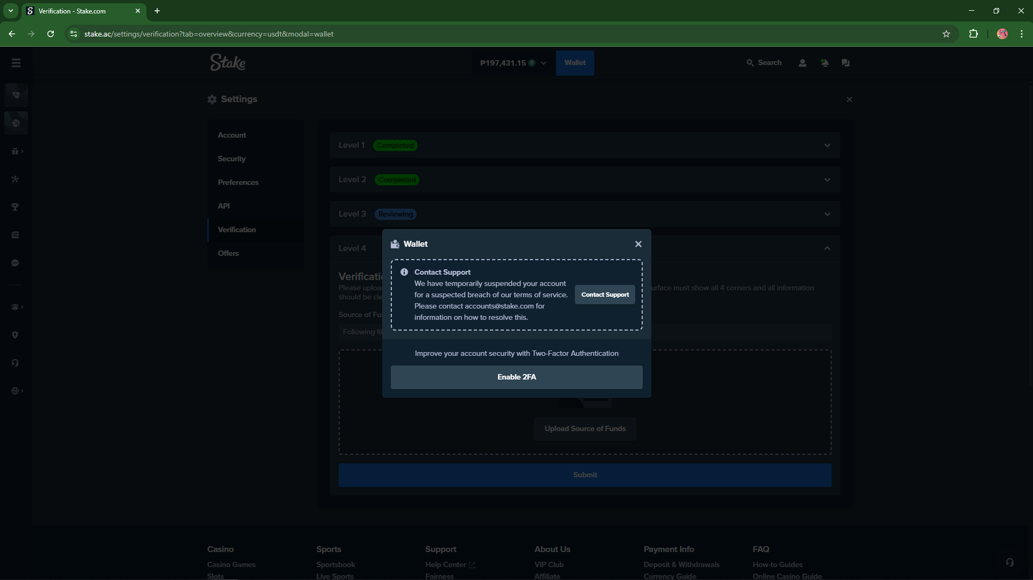Open the Live Support headset icon in sidebar
The width and height of the screenshot is (1033, 580).
pyautogui.click(x=16, y=363)
